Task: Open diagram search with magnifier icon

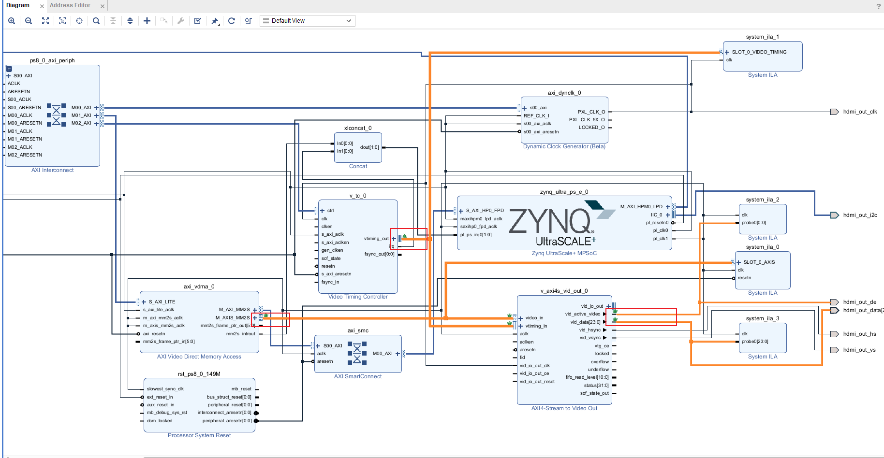Action: [96, 21]
